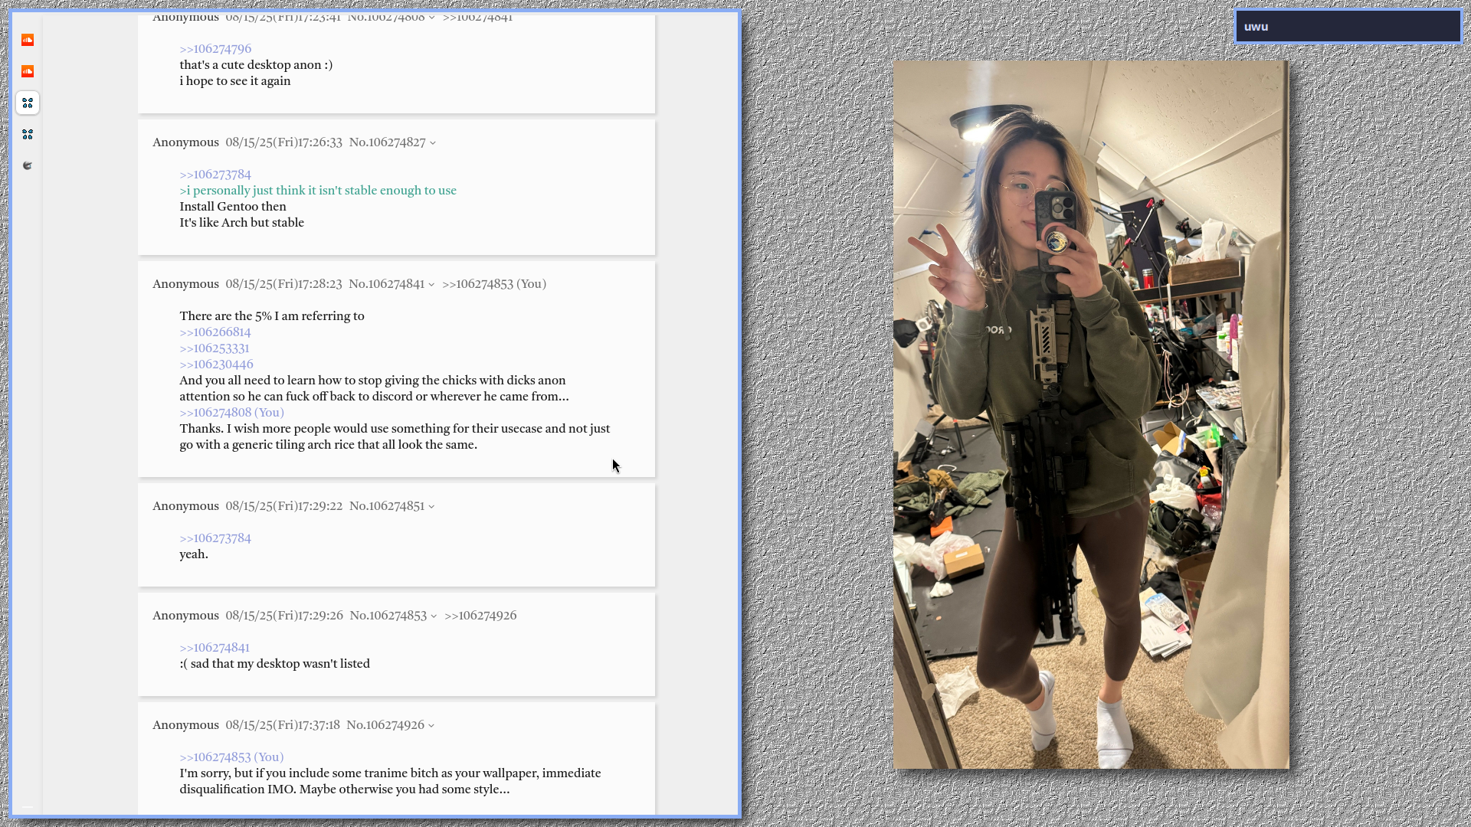Click the >>106253331 quote link

pyautogui.click(x=215, y=348)
